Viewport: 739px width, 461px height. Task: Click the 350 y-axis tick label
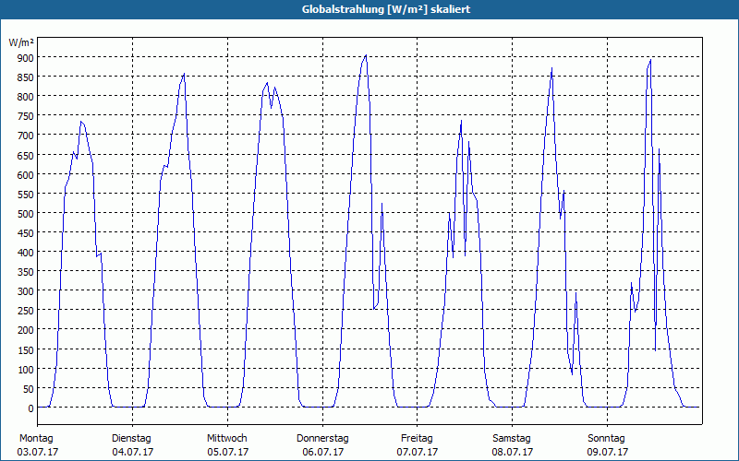point(27,273)
